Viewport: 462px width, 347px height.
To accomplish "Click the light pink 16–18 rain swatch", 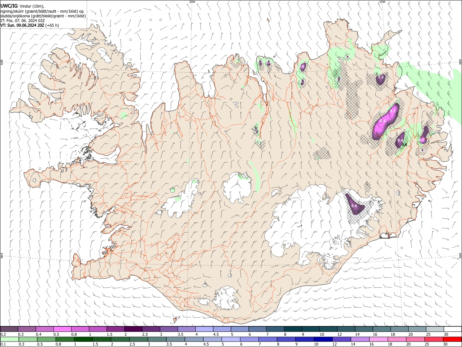I will pos(378,339).
